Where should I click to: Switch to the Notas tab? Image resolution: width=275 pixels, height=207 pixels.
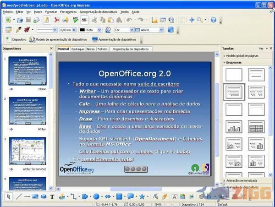pyautogui.click(x=91, y=49)
